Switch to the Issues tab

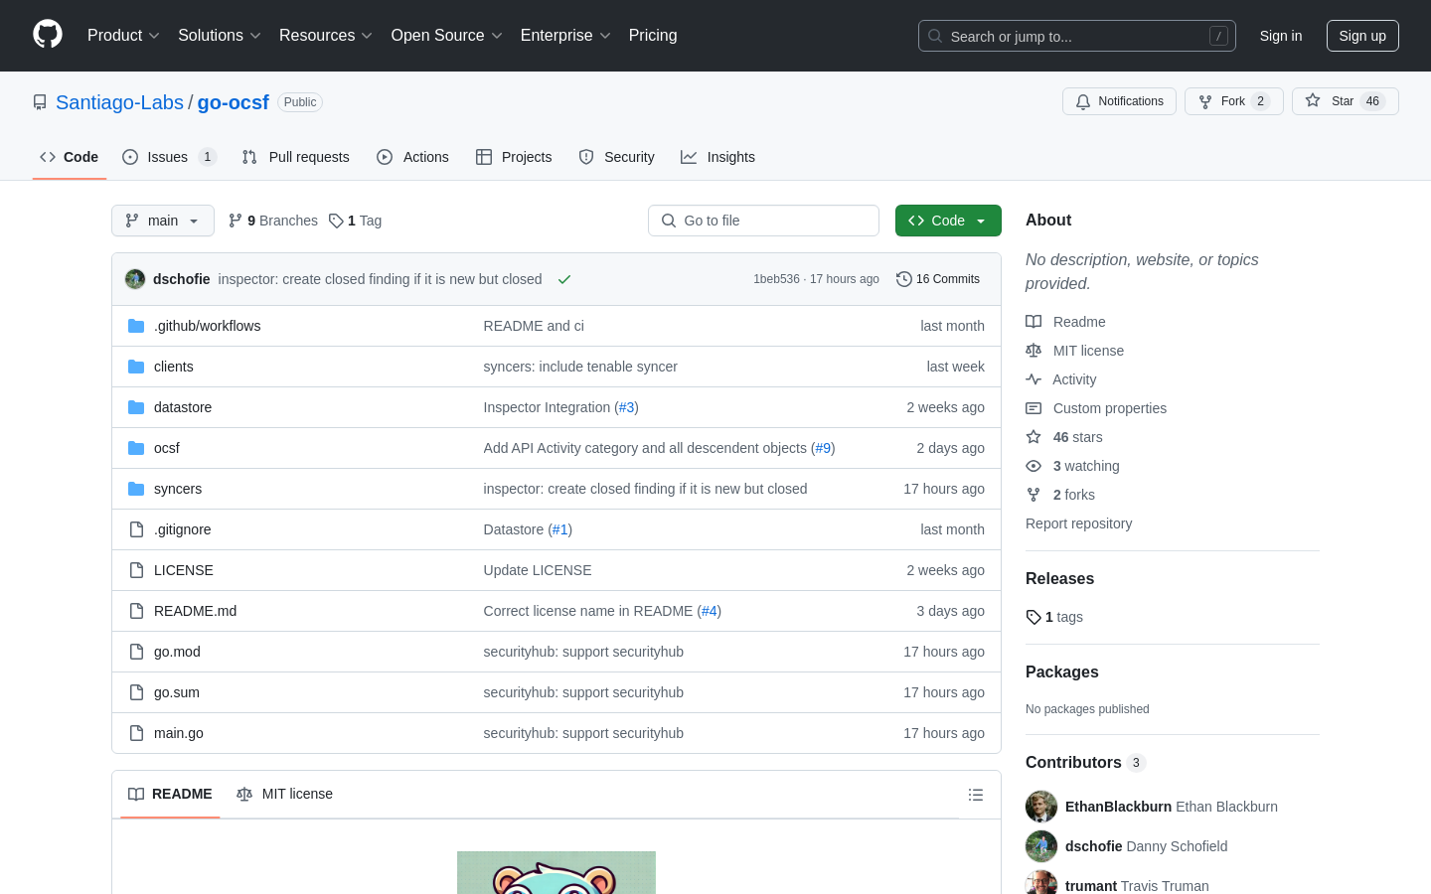click(169, 157)
